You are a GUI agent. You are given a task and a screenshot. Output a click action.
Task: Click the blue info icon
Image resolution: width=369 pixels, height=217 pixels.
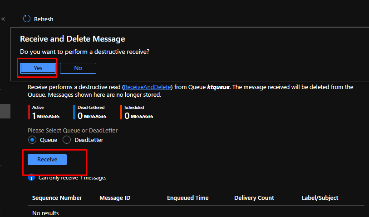click(x=31, y=178)
